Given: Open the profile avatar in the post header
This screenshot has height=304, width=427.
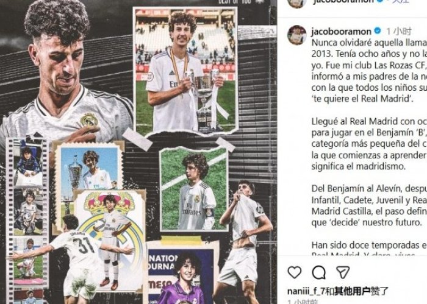Looking at the screenshot, I should click(297, 2).
